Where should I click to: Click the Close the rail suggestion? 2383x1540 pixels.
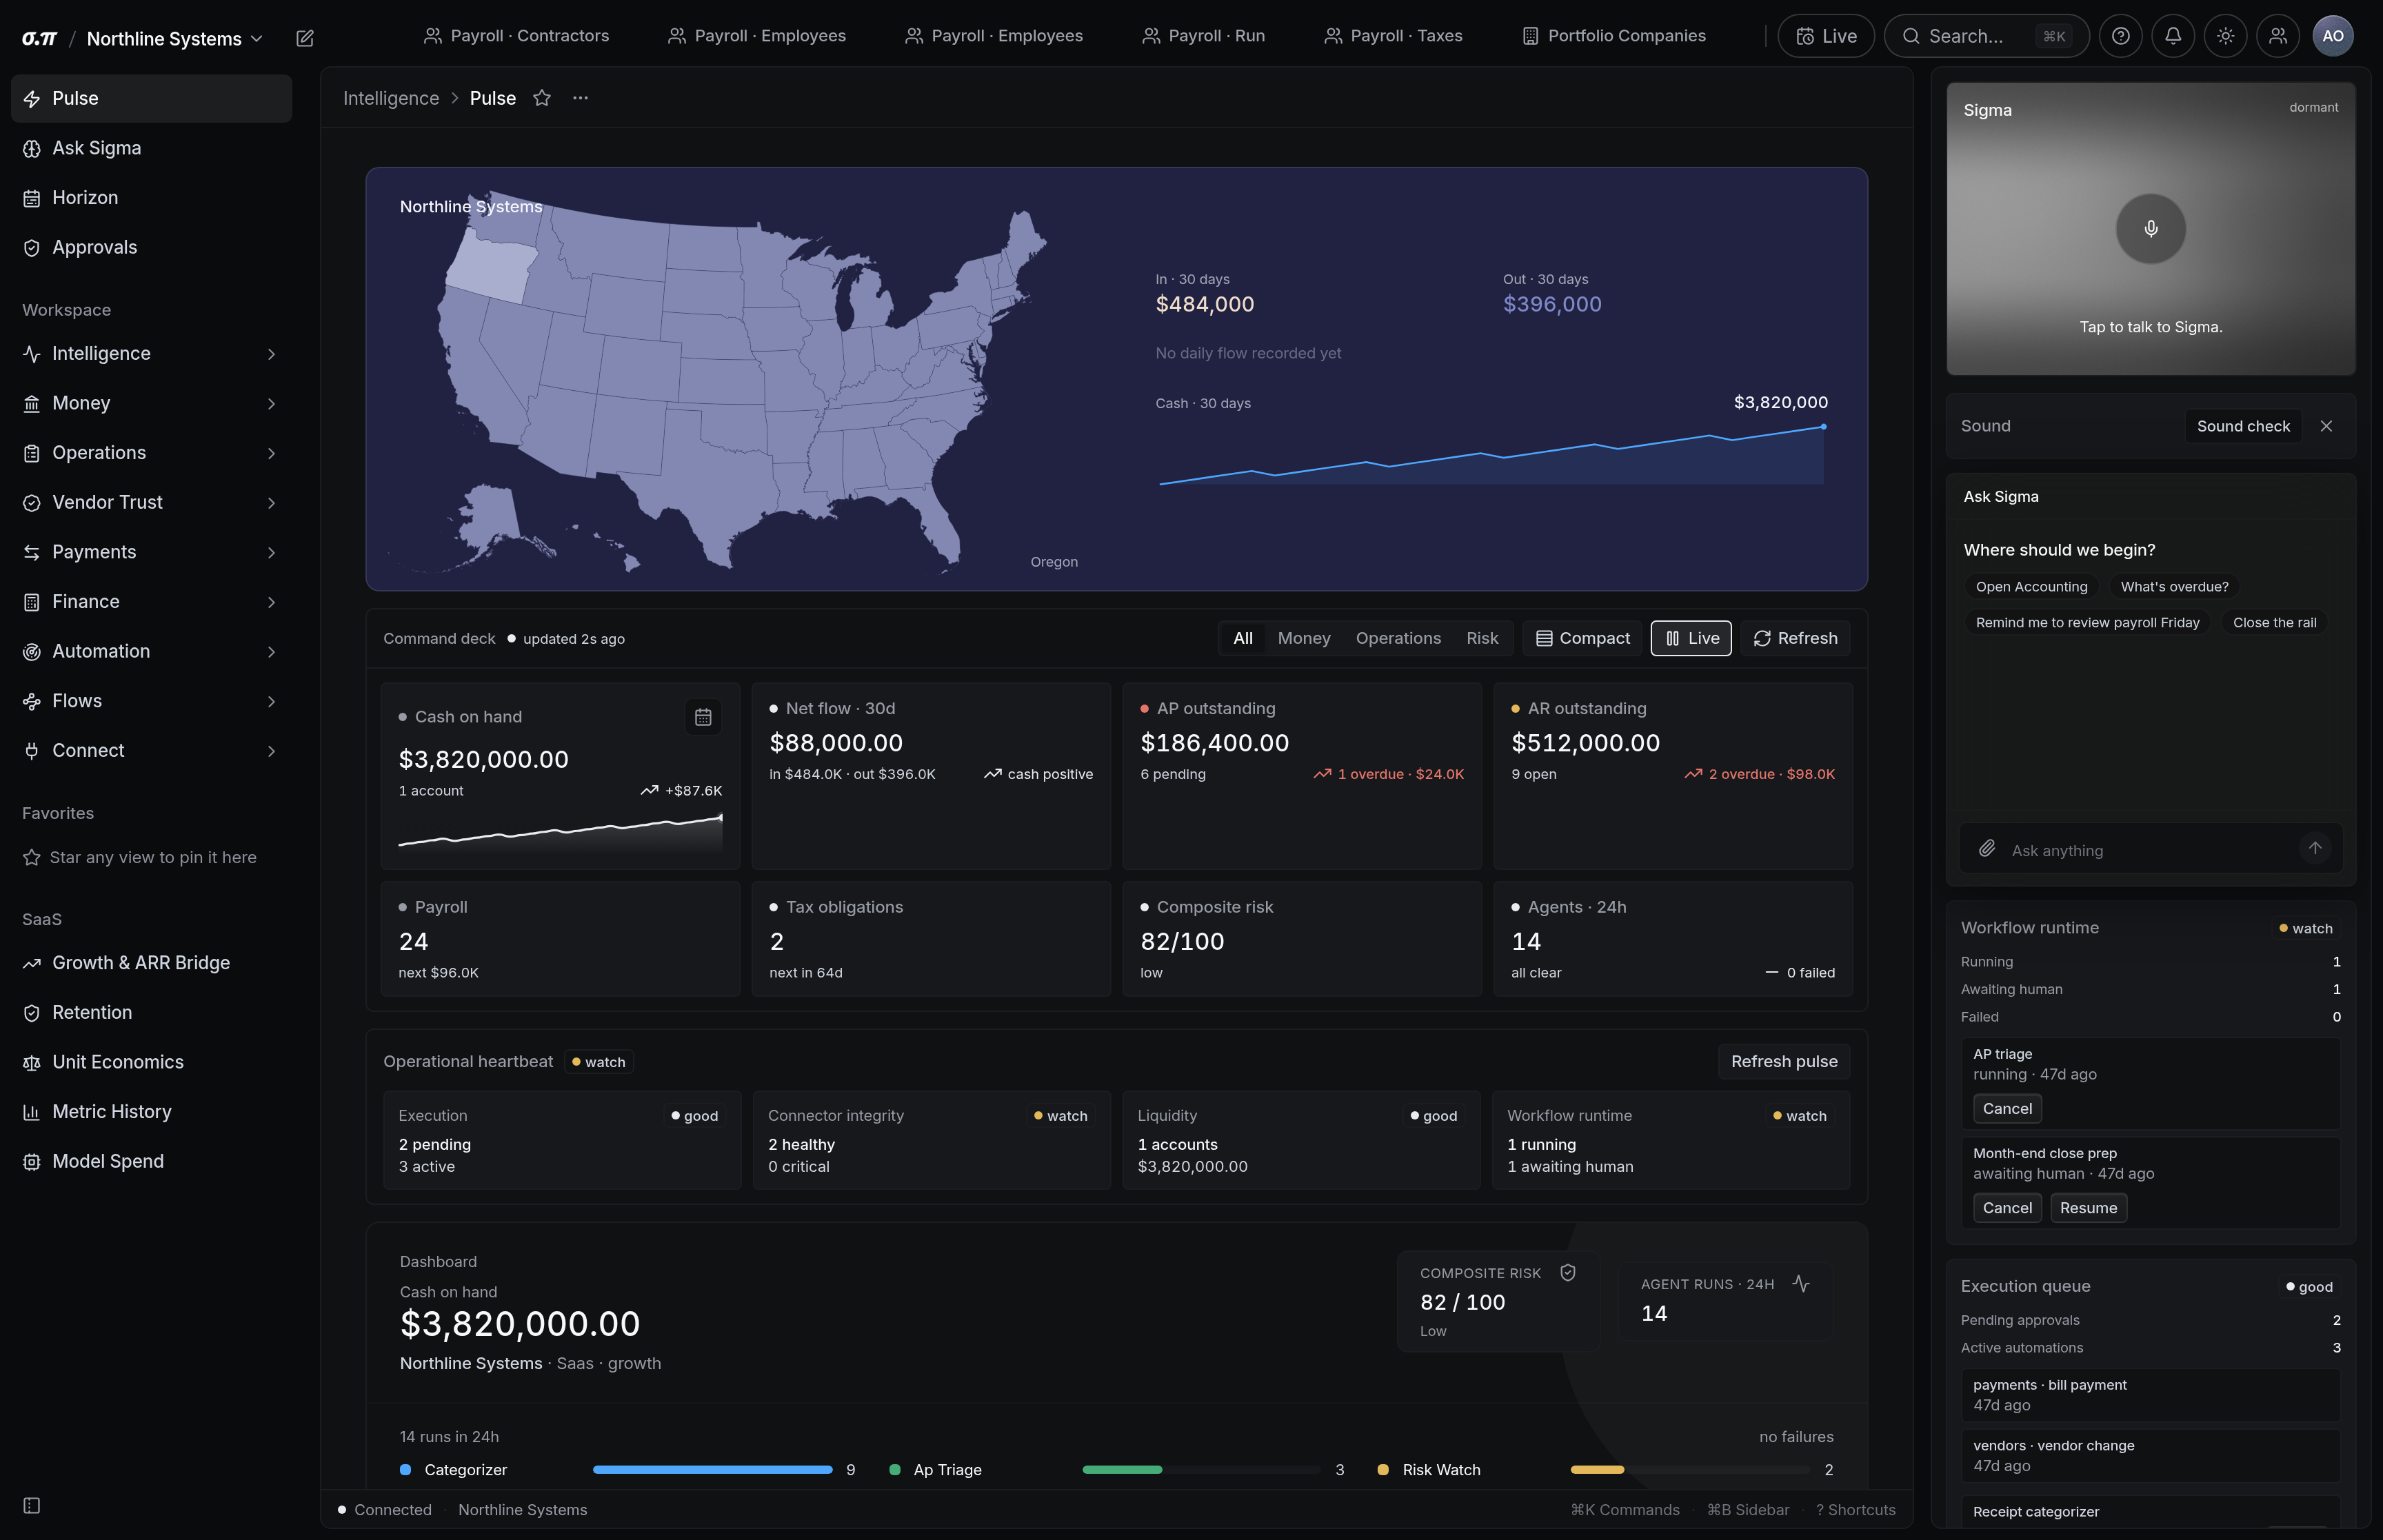coord(2274,623)
